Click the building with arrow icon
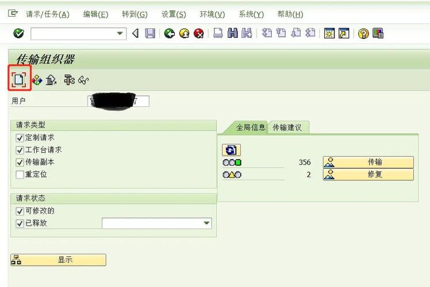430x287 pixels. [51, 80]
